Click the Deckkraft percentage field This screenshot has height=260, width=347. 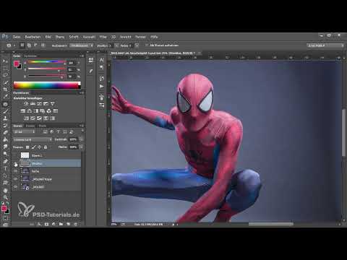pyautogui.click(x=73, y=139)
